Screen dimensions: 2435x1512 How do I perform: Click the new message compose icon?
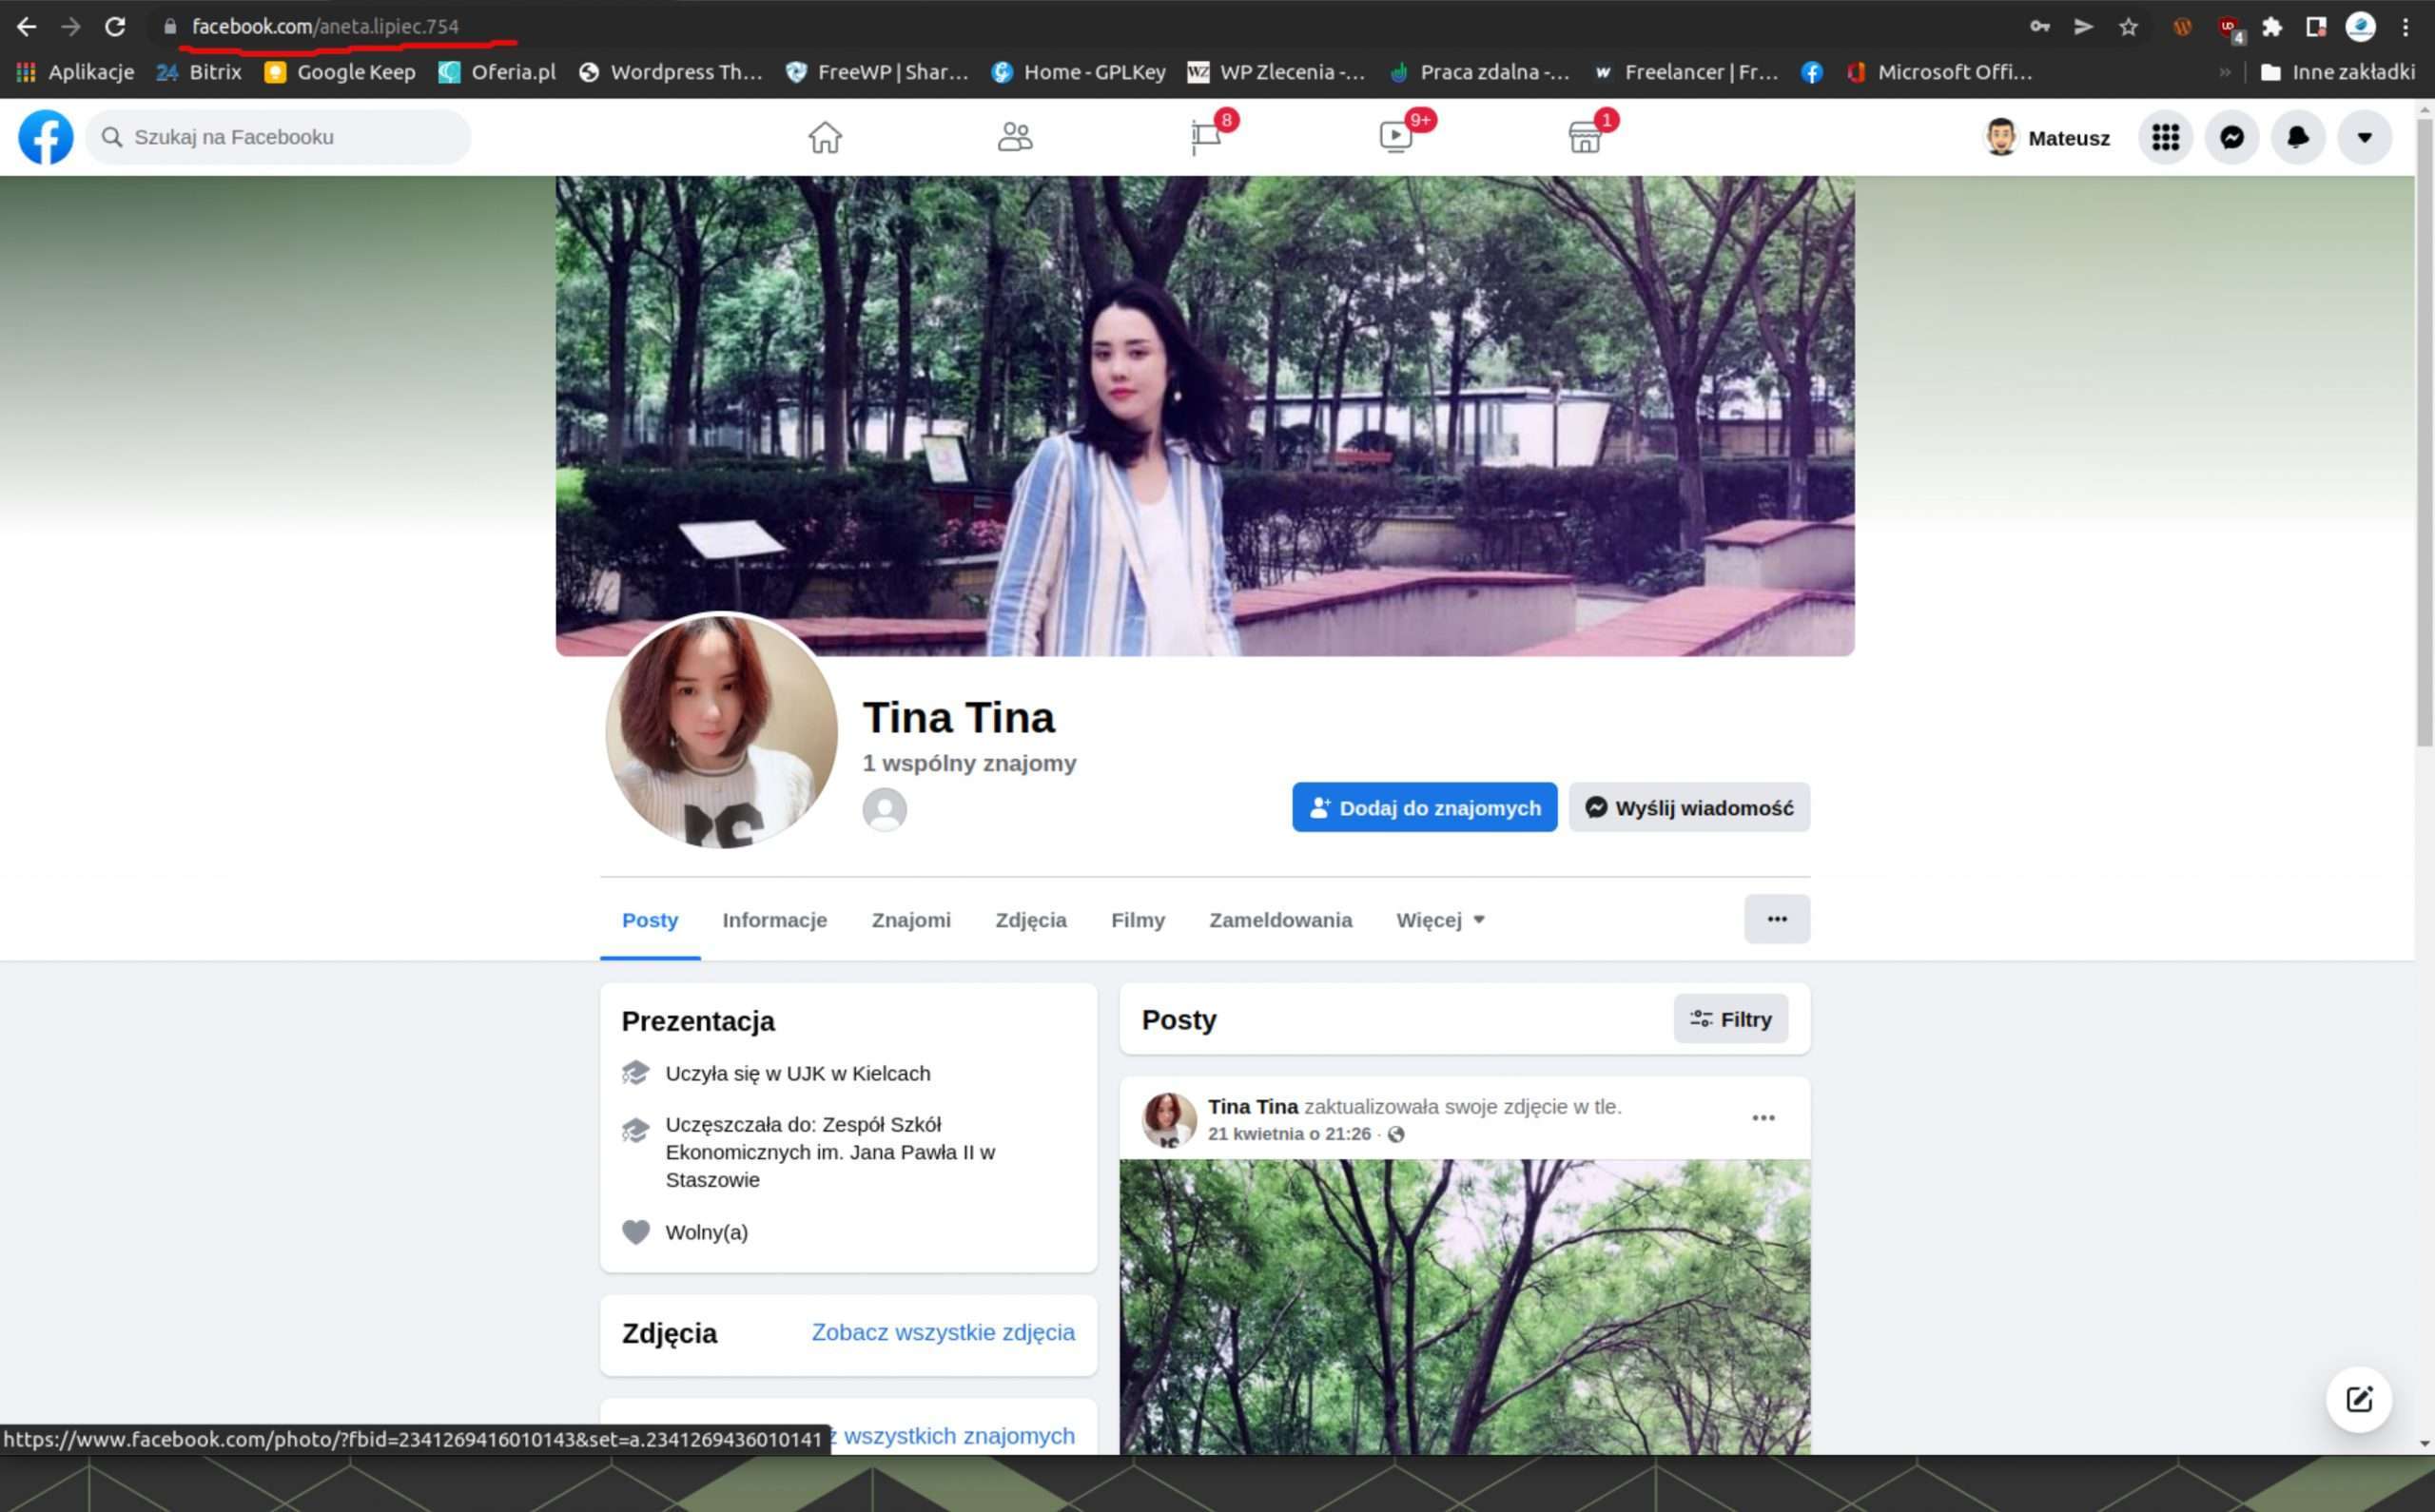coord(2359,1399)
